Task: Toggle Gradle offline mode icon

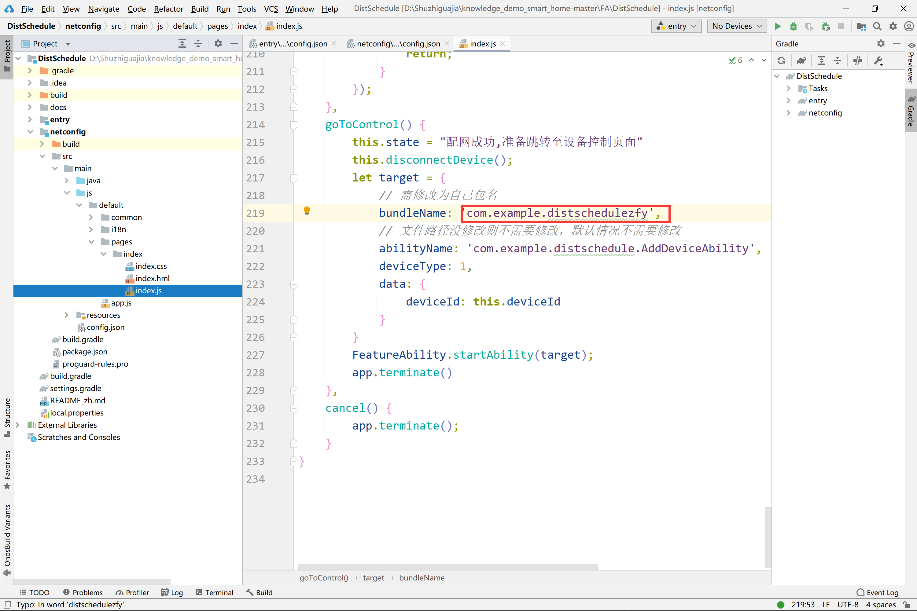Action: click(857, 60)
